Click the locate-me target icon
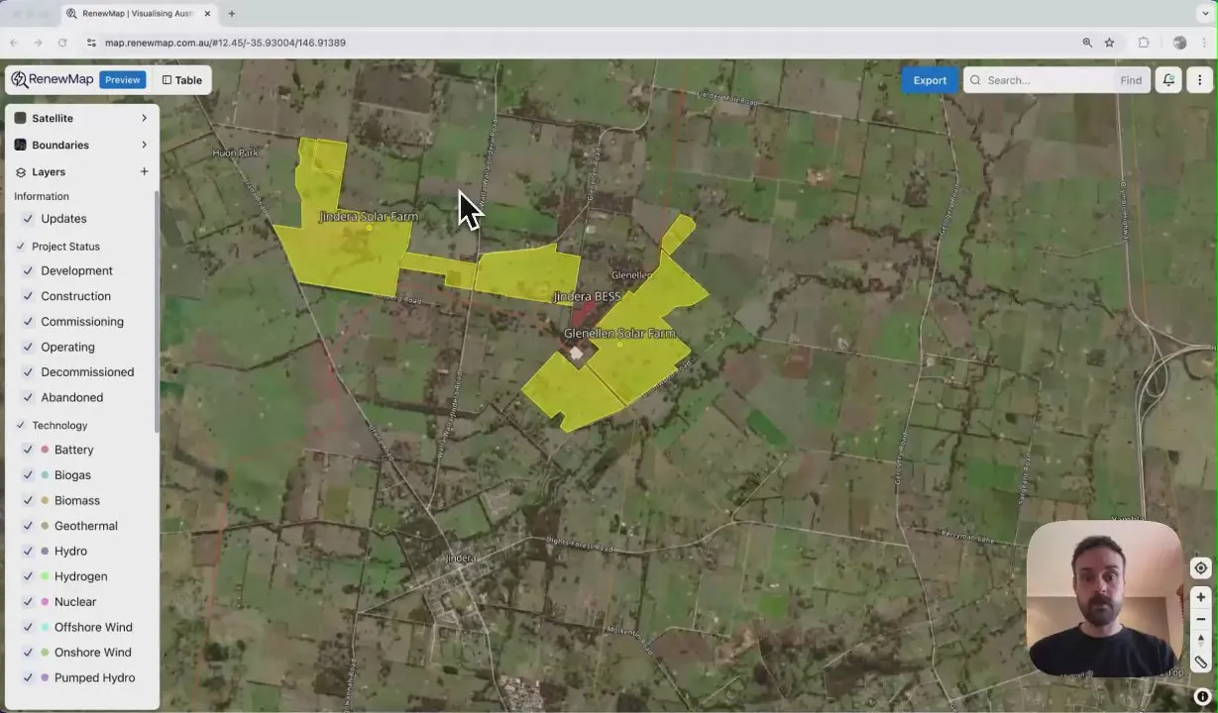1218x713 pixels. pyautogui.click(x=1200, y=568)
